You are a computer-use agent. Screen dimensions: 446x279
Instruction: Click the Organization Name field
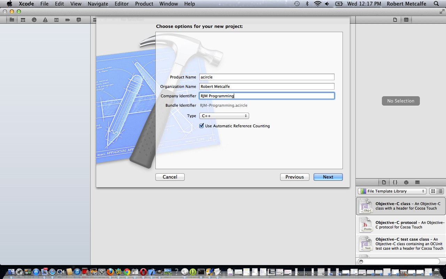(267, 86)
